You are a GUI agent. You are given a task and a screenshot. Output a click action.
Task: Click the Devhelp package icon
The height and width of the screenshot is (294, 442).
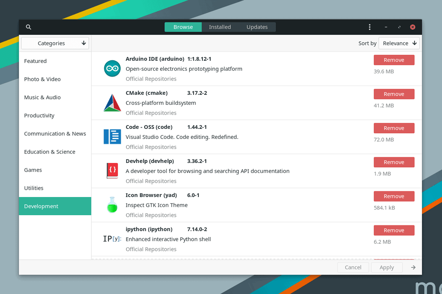pos(112,170)
